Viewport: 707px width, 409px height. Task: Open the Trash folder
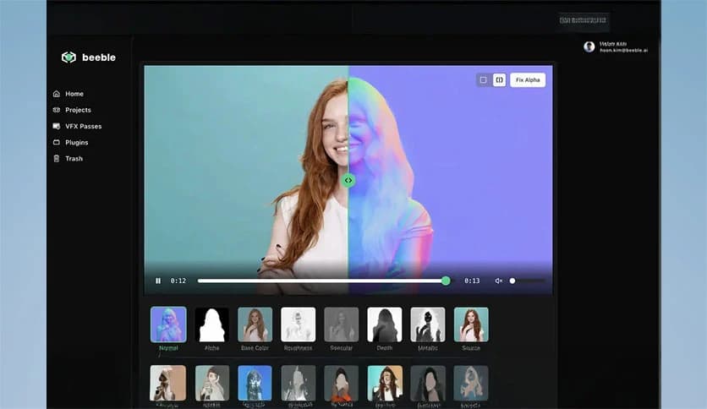pos(69,159)
